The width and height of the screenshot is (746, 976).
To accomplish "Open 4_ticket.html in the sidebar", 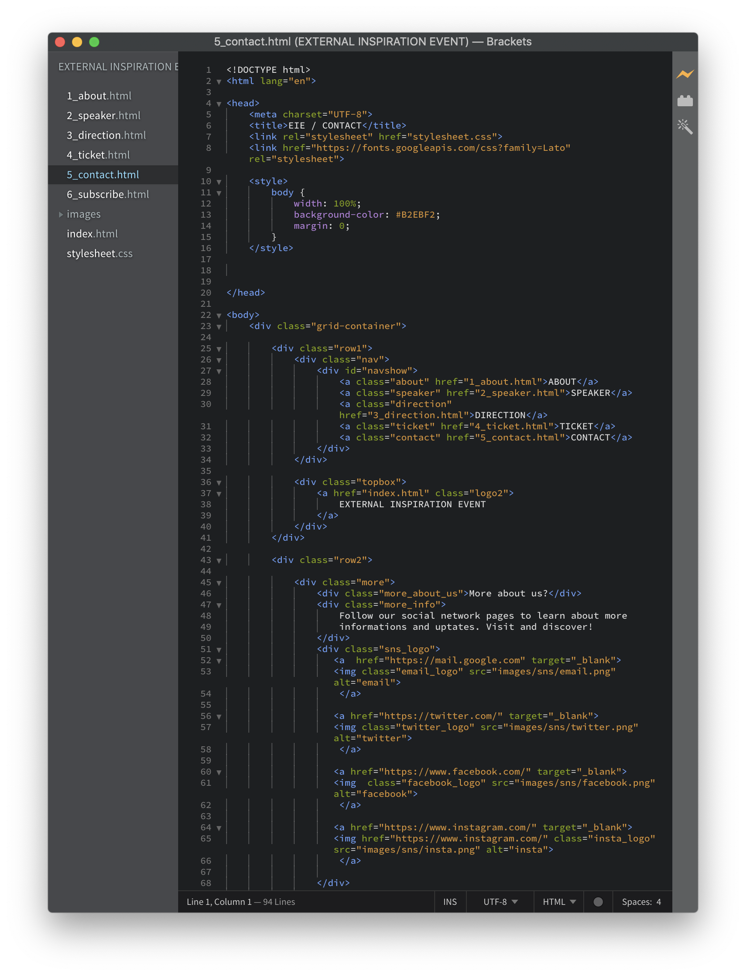I will pyautogui.click(x=98, y=155).
